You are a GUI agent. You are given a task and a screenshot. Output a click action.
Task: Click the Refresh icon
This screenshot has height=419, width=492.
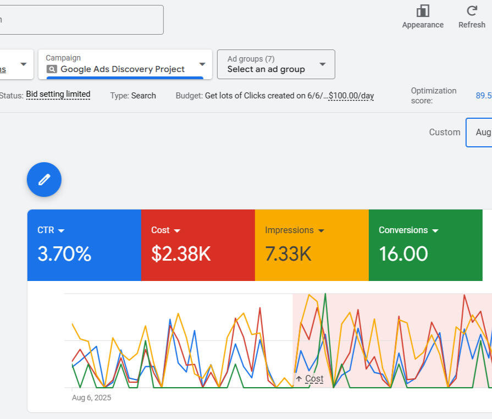(x=471, y=11)
